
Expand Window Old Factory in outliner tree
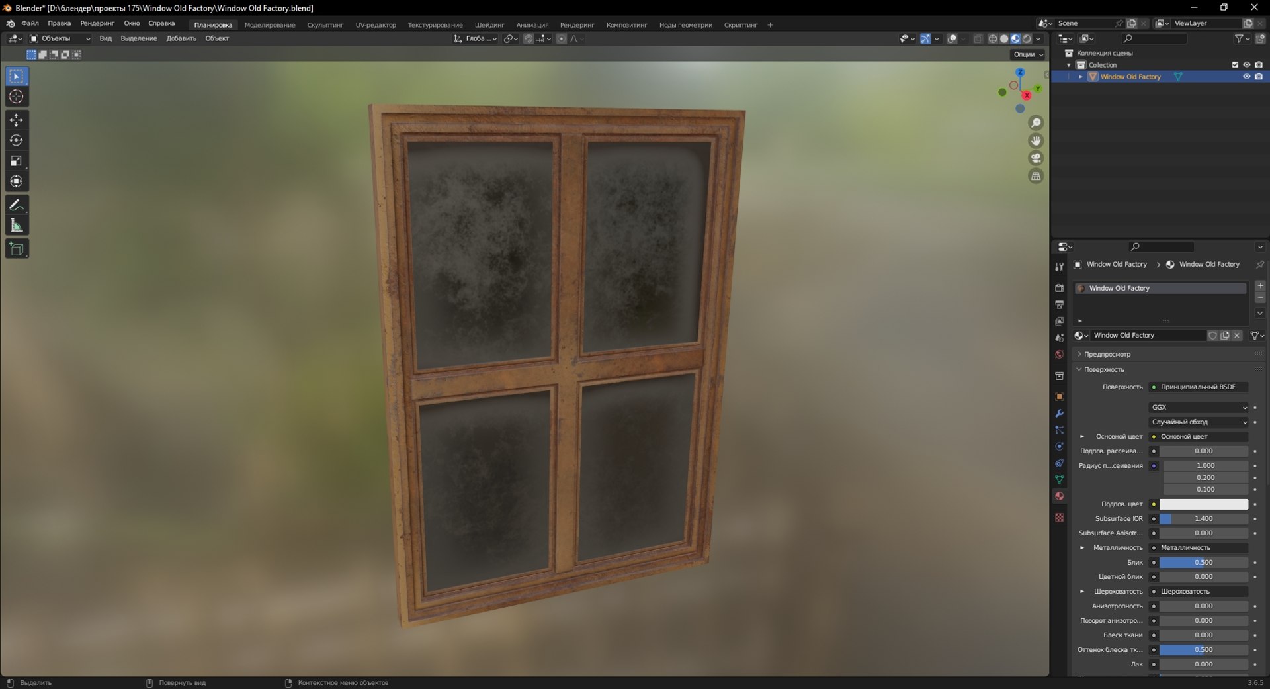click(x=1081, y=77)
